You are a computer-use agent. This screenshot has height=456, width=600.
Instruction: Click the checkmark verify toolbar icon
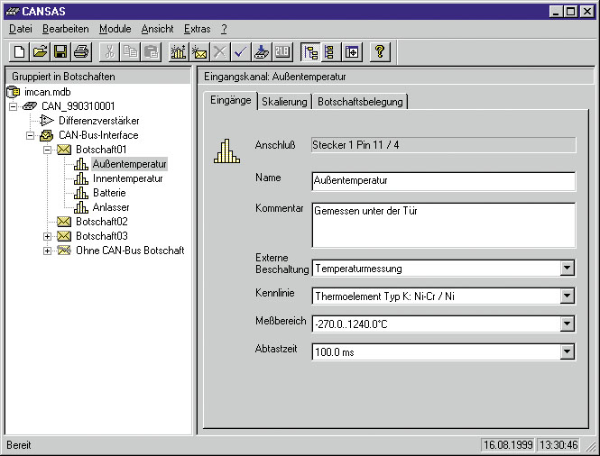point(240,52)
